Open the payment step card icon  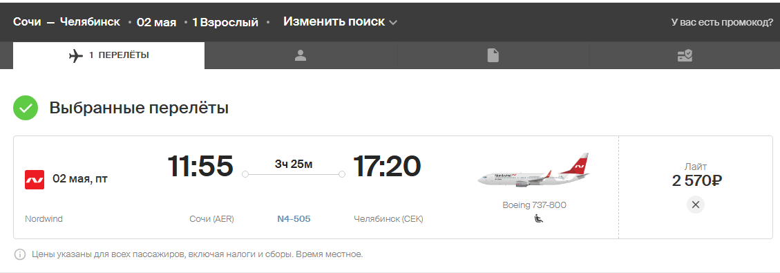685,56
